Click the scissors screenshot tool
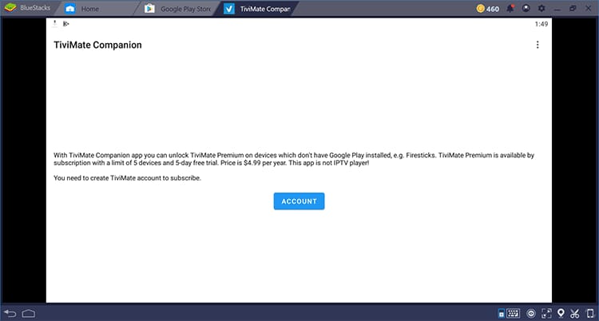599x321 pixels. tap(575, 312)
